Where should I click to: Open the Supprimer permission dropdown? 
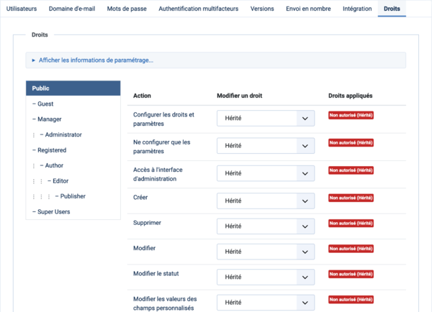[x=266, y=226]
